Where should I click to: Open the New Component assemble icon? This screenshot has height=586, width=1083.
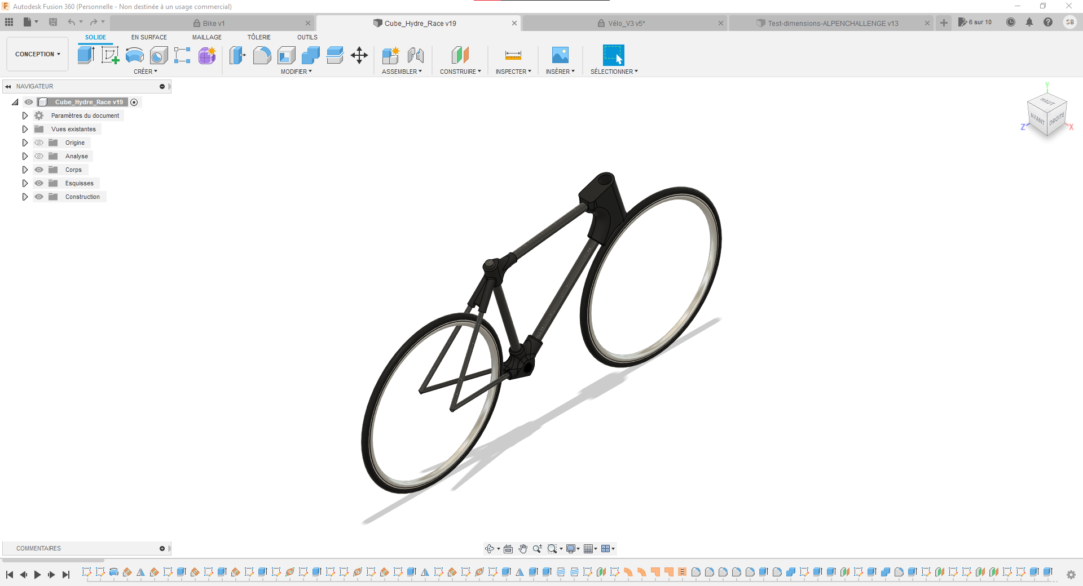point(390,55)
